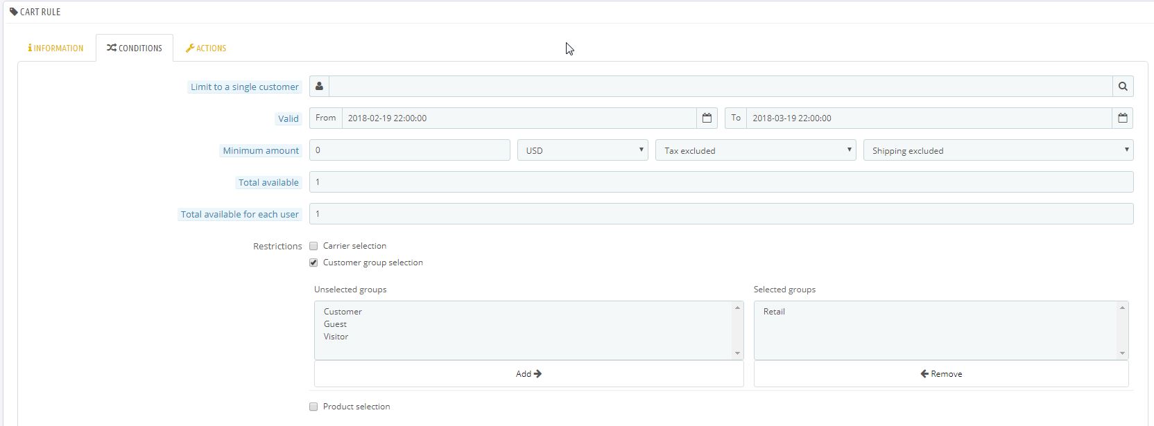Select Guest in Unselected groups list
The image size is (1154, 426).
(335, 324)
